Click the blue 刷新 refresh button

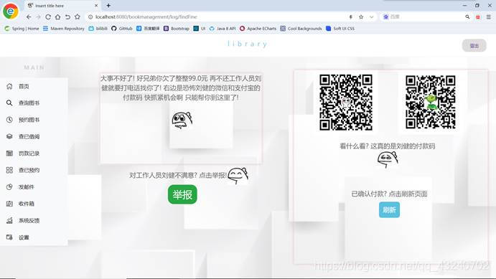click(x=389, y=210)
